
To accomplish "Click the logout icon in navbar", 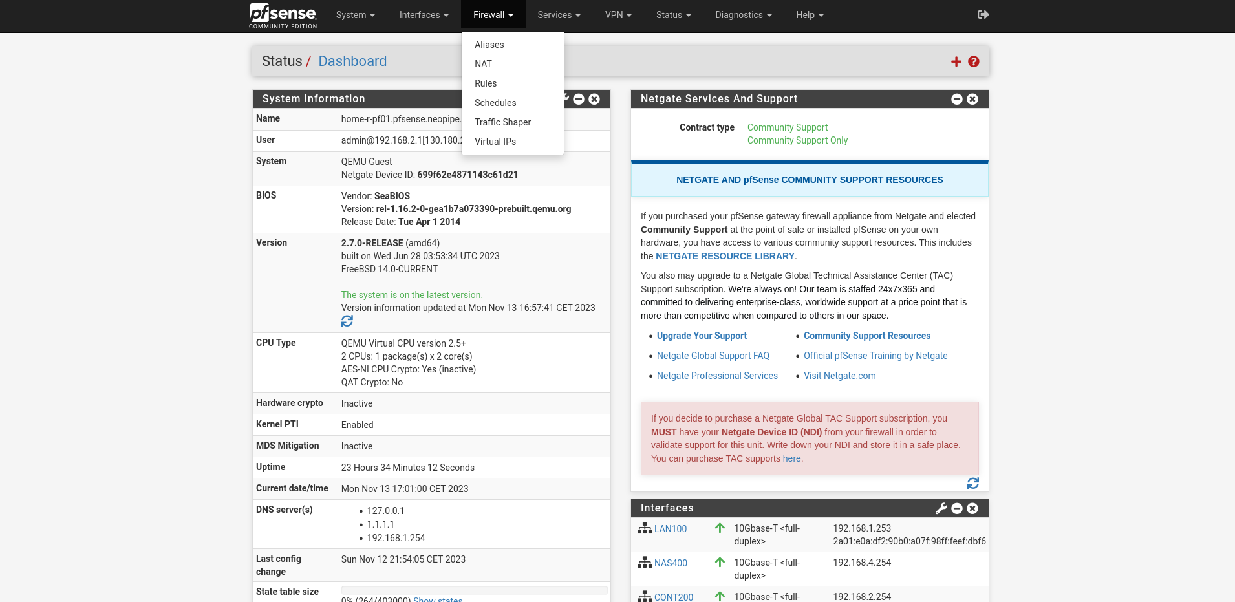I will [x=983, y=14].
